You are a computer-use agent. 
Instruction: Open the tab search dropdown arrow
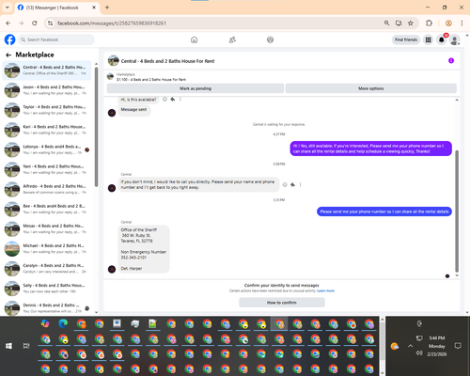click(8, 8)
